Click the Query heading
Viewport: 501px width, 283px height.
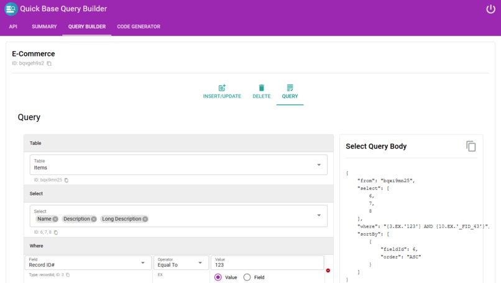29,118
